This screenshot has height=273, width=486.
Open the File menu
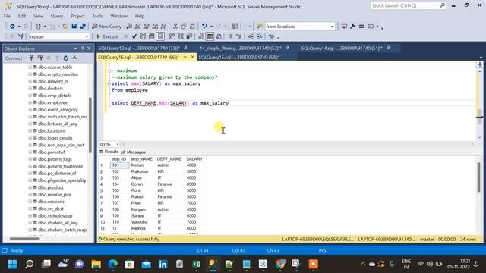pyautogui.click(x=7, y=16)
